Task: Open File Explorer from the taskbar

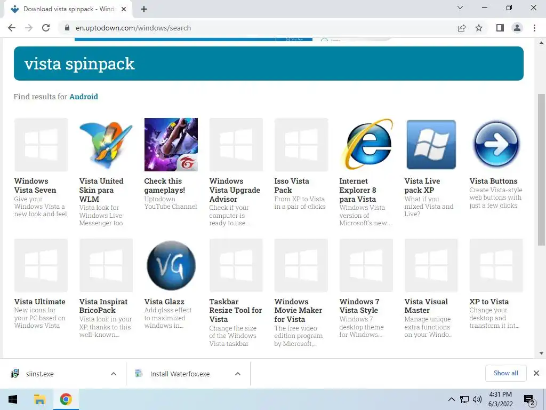Action: [x=39, y=399]
